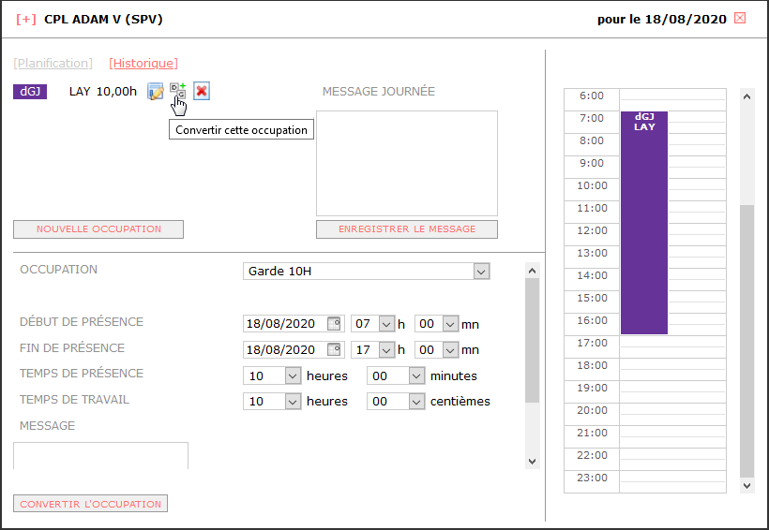The height and width of the screenshot is (530, 769).
Task: Click the timeline scroll up arrow
Action: tap(746, 96)
